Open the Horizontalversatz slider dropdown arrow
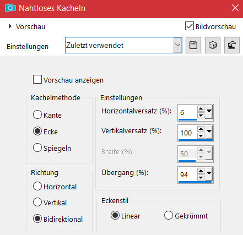243x235 pixels. click(x=209, y=112)
